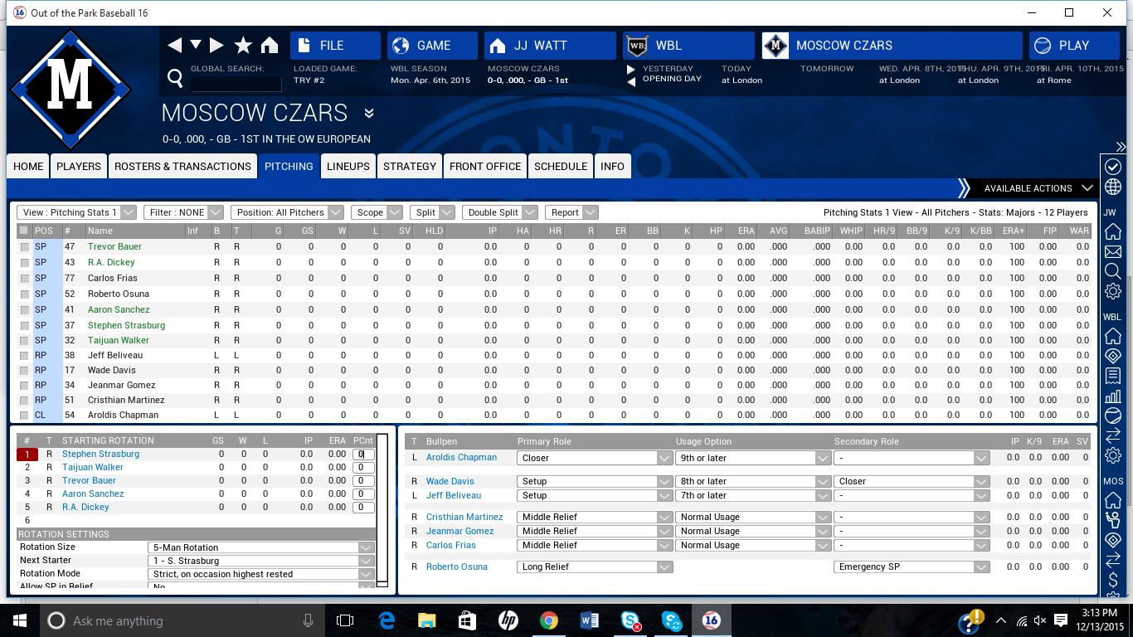Check the box for Jeff Beliveau row
The image size is (1133, 637).
pos(25,355)
